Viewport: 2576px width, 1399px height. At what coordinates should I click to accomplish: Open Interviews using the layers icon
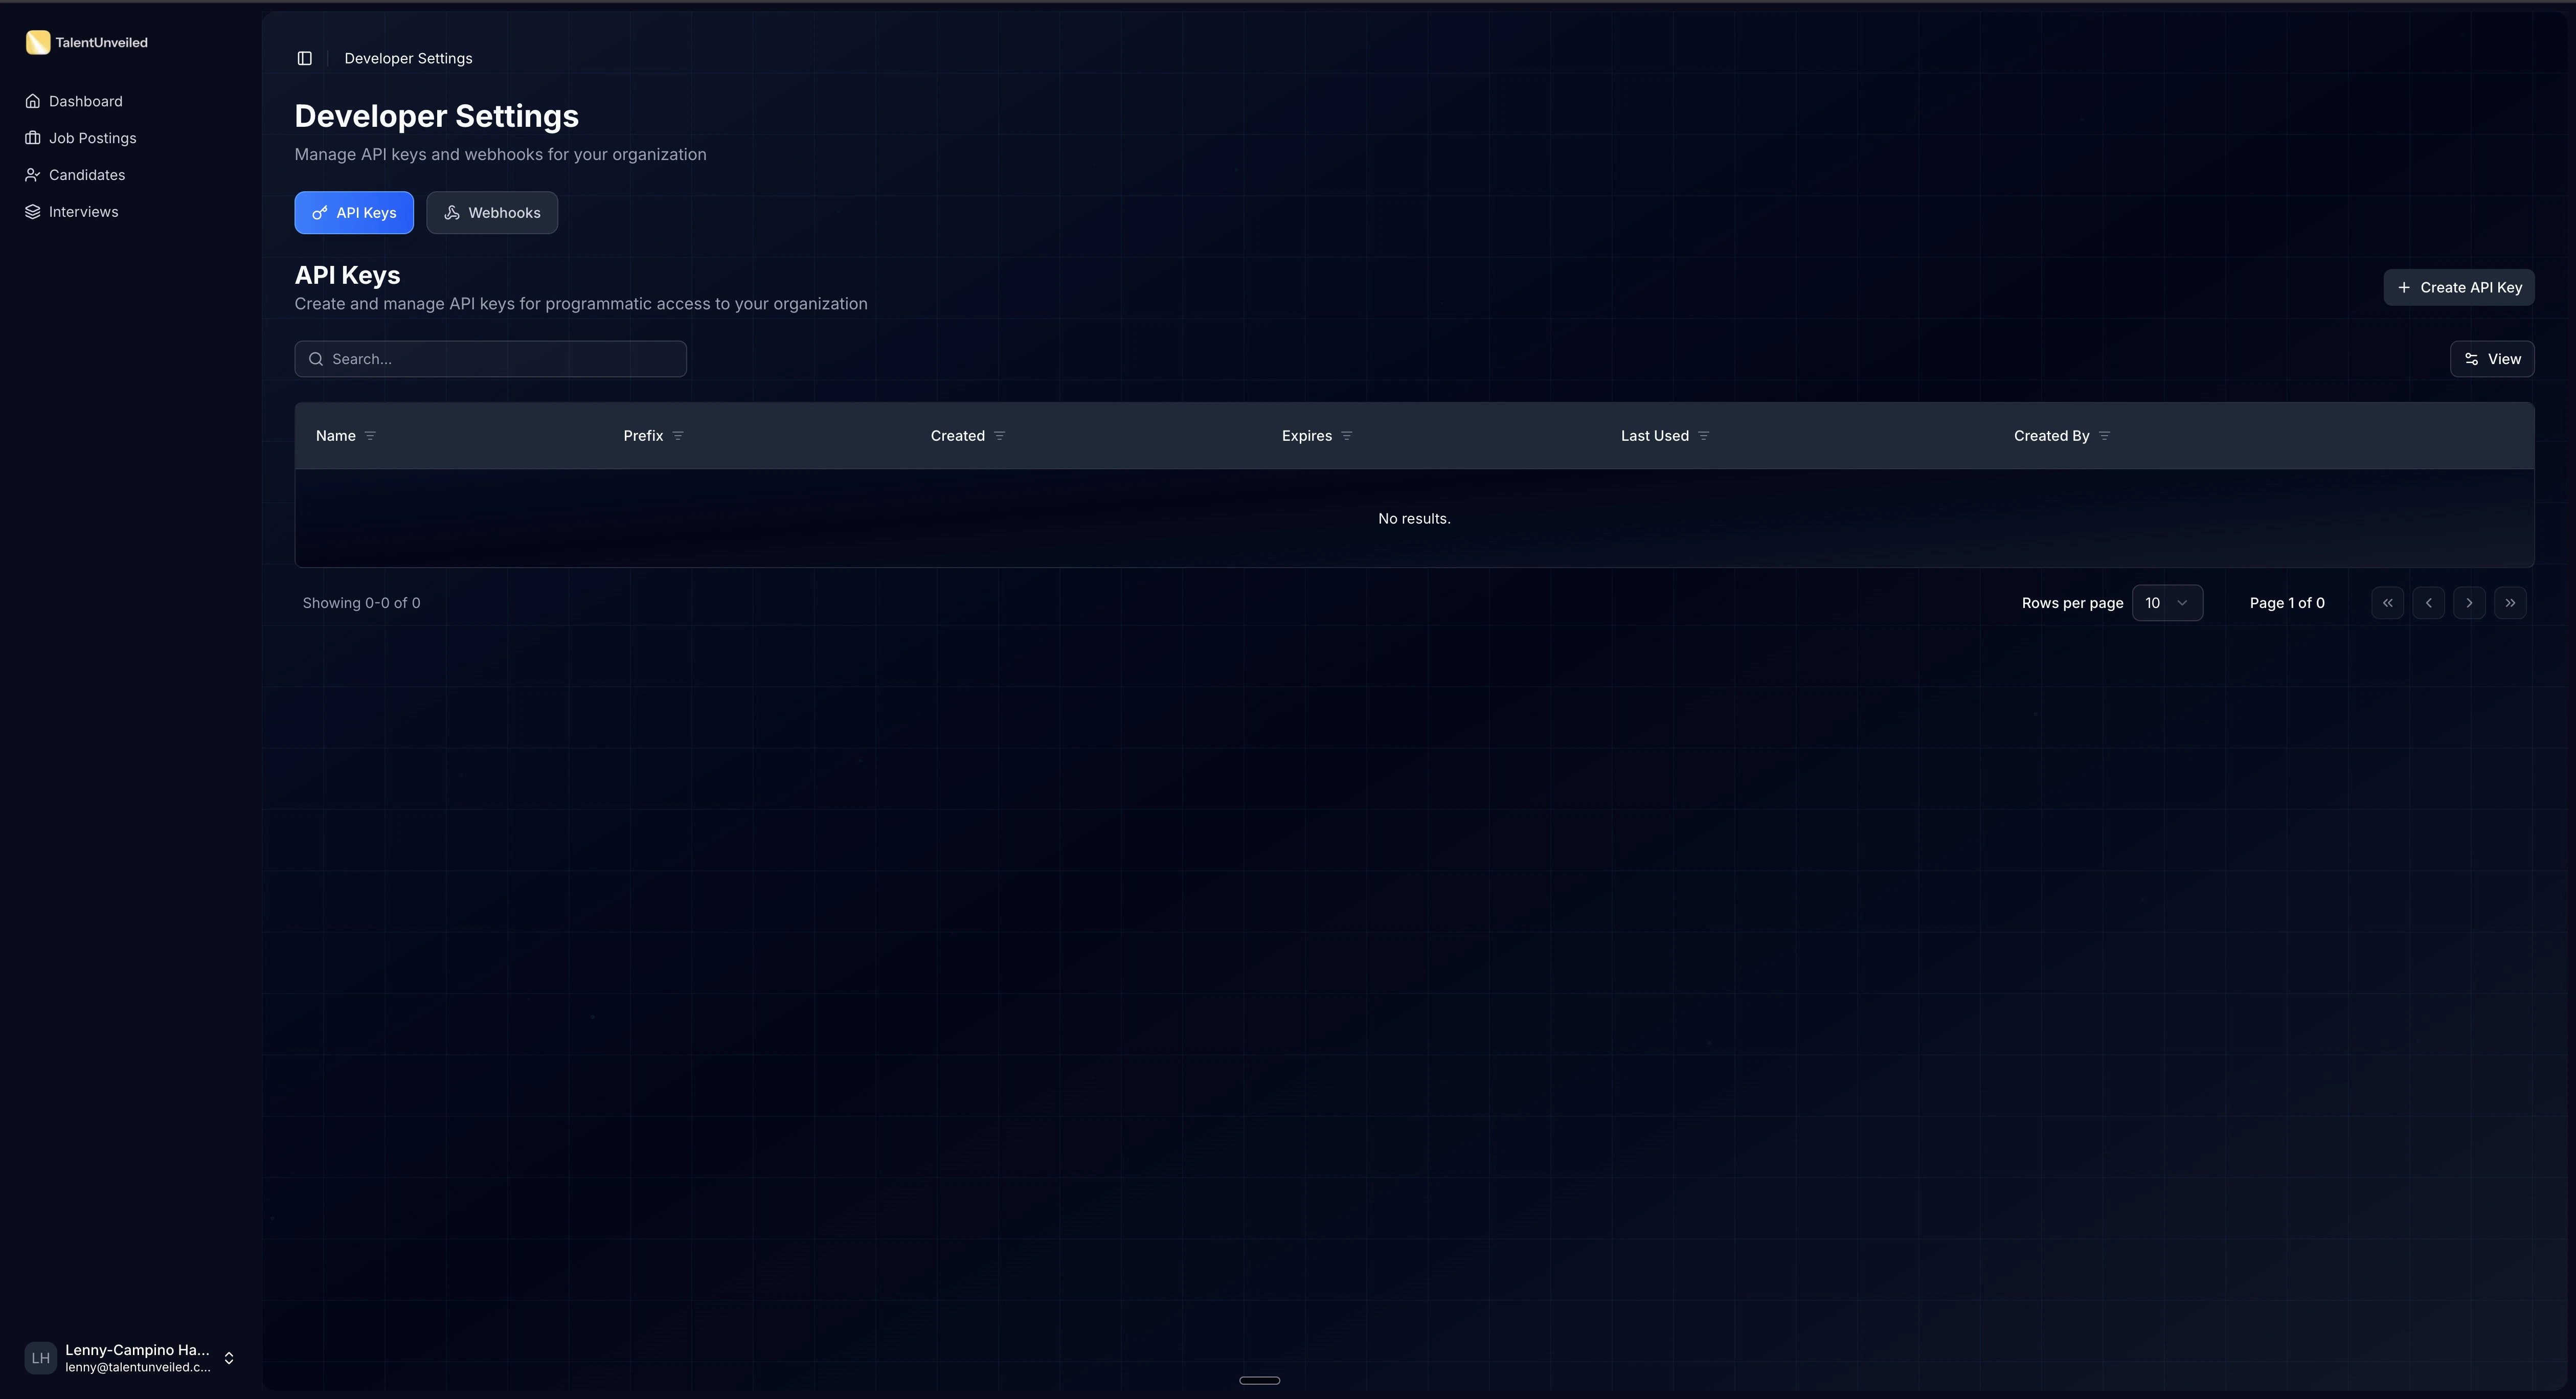point(33,211)
